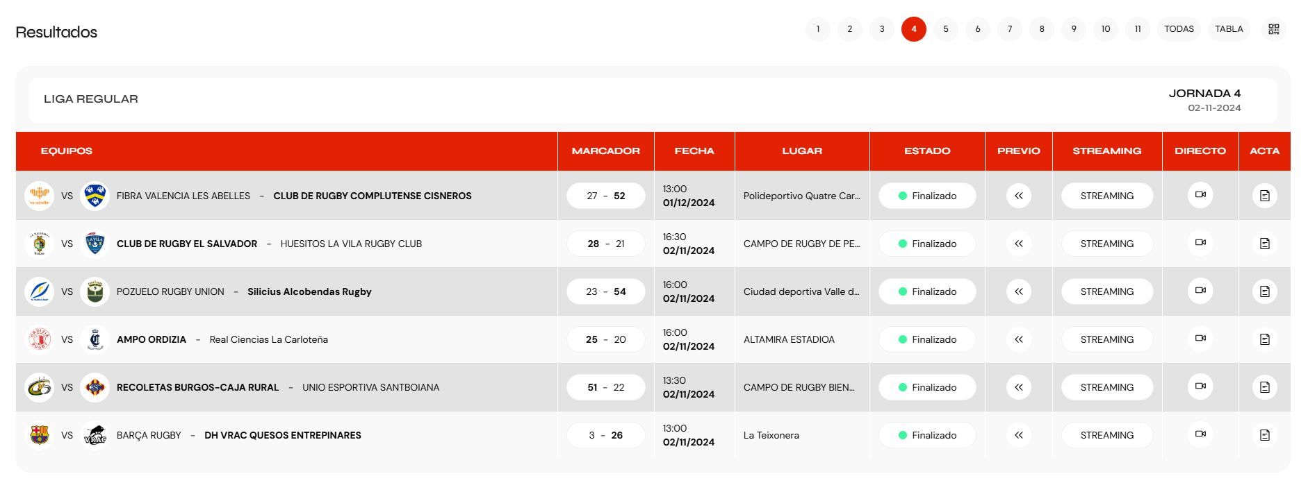Click STREAMING button for Ampo Ordizia match
Viewport: 1308px width, 492px height.
click(1107, 339)
